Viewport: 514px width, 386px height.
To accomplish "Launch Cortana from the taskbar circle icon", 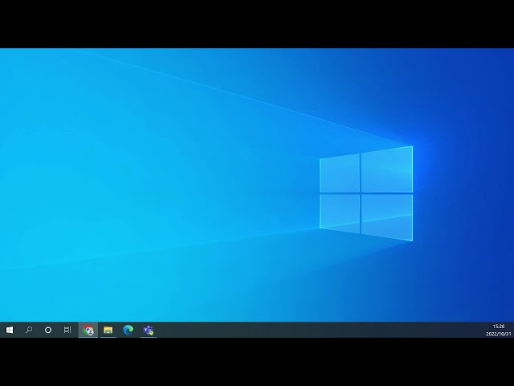I will pyautogui.click(x=48, y=330).
